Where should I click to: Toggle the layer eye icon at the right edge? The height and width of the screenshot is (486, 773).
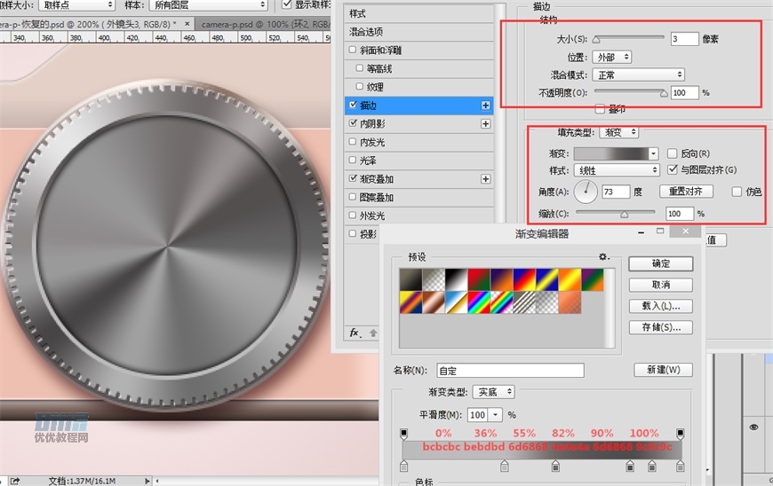pos(753,427)
